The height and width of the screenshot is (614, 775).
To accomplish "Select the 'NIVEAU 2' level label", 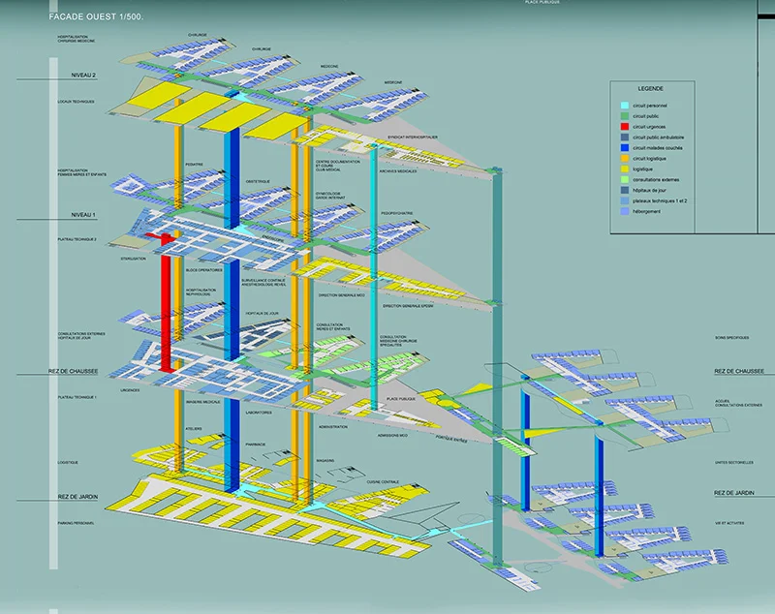I will (83, 76).
